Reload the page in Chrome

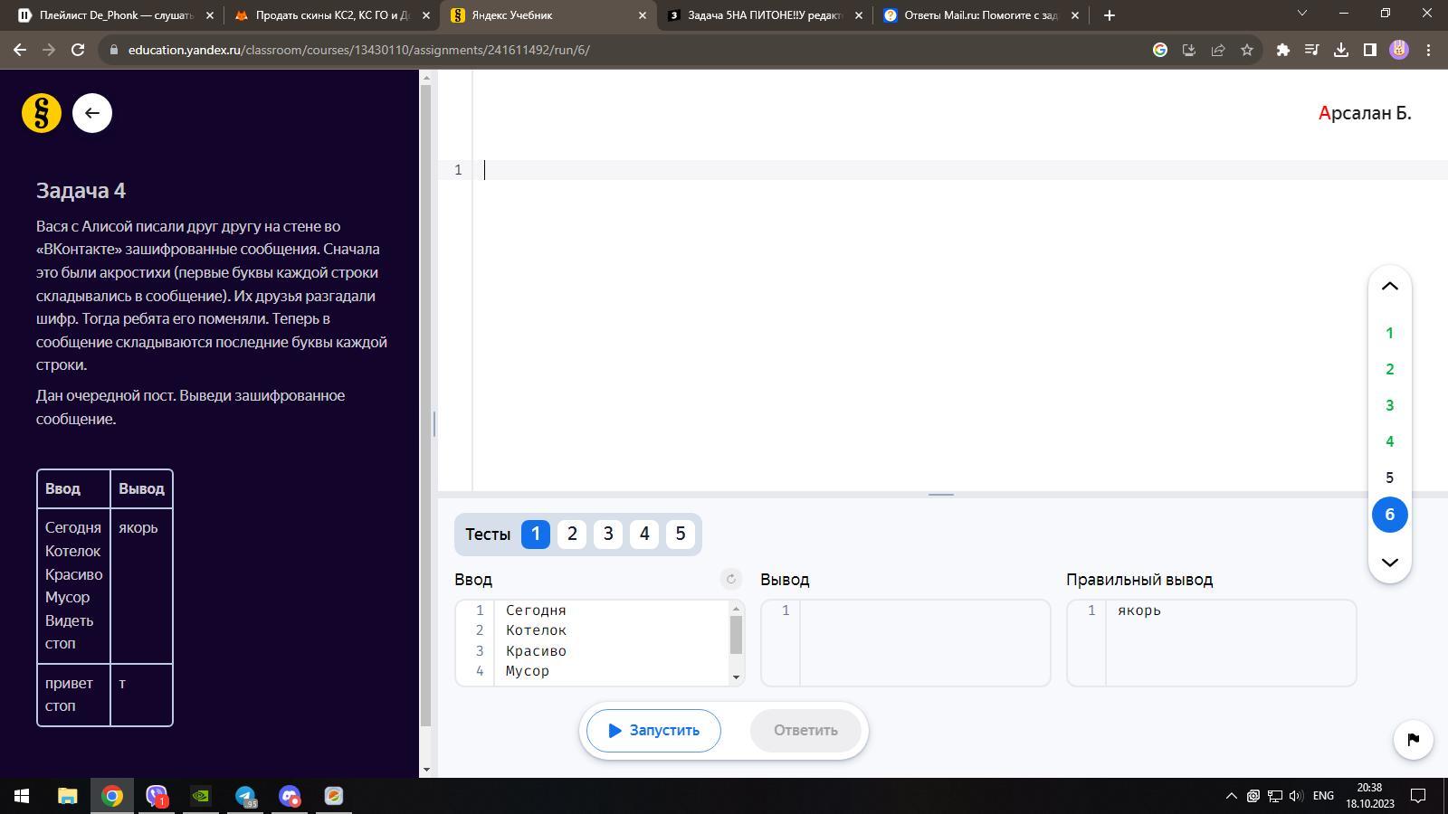[78, 50]
